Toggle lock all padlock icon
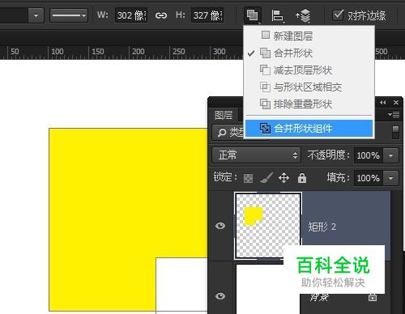The height and width of the screenshot is (314, 405). tap(302, 178)
